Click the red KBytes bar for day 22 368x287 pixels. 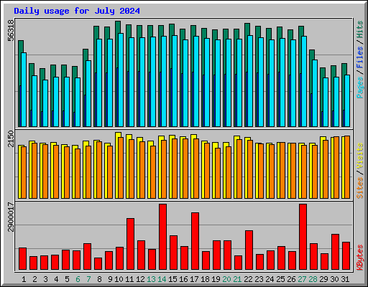tap(249, 250)
